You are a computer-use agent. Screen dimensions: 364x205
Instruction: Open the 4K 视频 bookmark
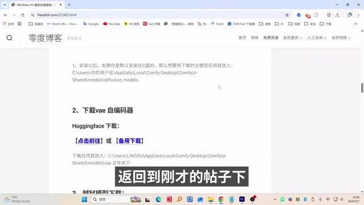(x=131, y=24)
